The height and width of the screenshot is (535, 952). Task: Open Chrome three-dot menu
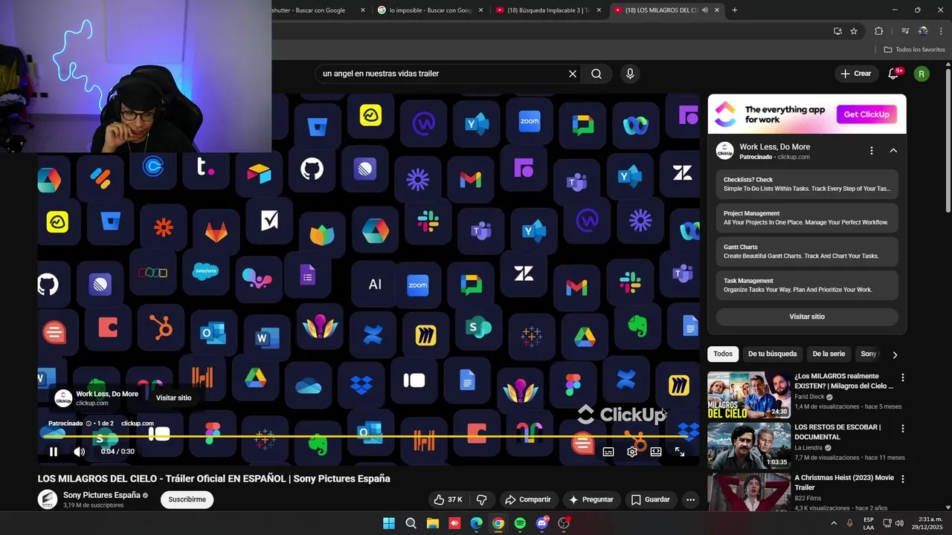tap(941, 31)
